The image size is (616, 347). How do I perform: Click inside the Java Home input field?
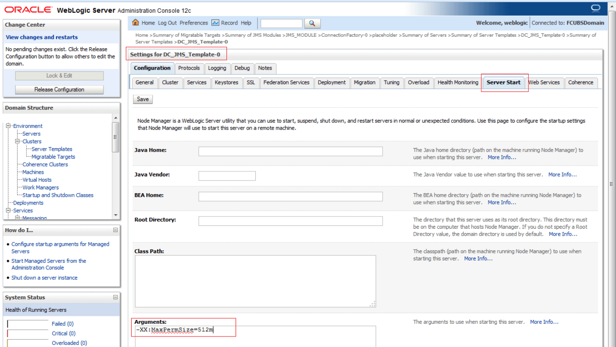[x=290, y=151]
